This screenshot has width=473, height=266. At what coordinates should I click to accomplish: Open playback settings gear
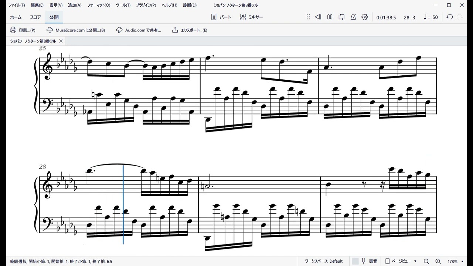tap(365, 17)
